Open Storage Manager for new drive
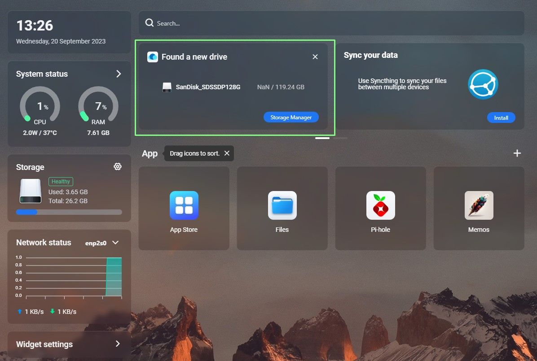Image resolution: width=537 pixels, height=361 pixels. click(x=291, y=117)
